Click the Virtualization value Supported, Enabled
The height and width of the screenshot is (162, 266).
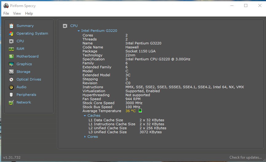coord(142,91)
